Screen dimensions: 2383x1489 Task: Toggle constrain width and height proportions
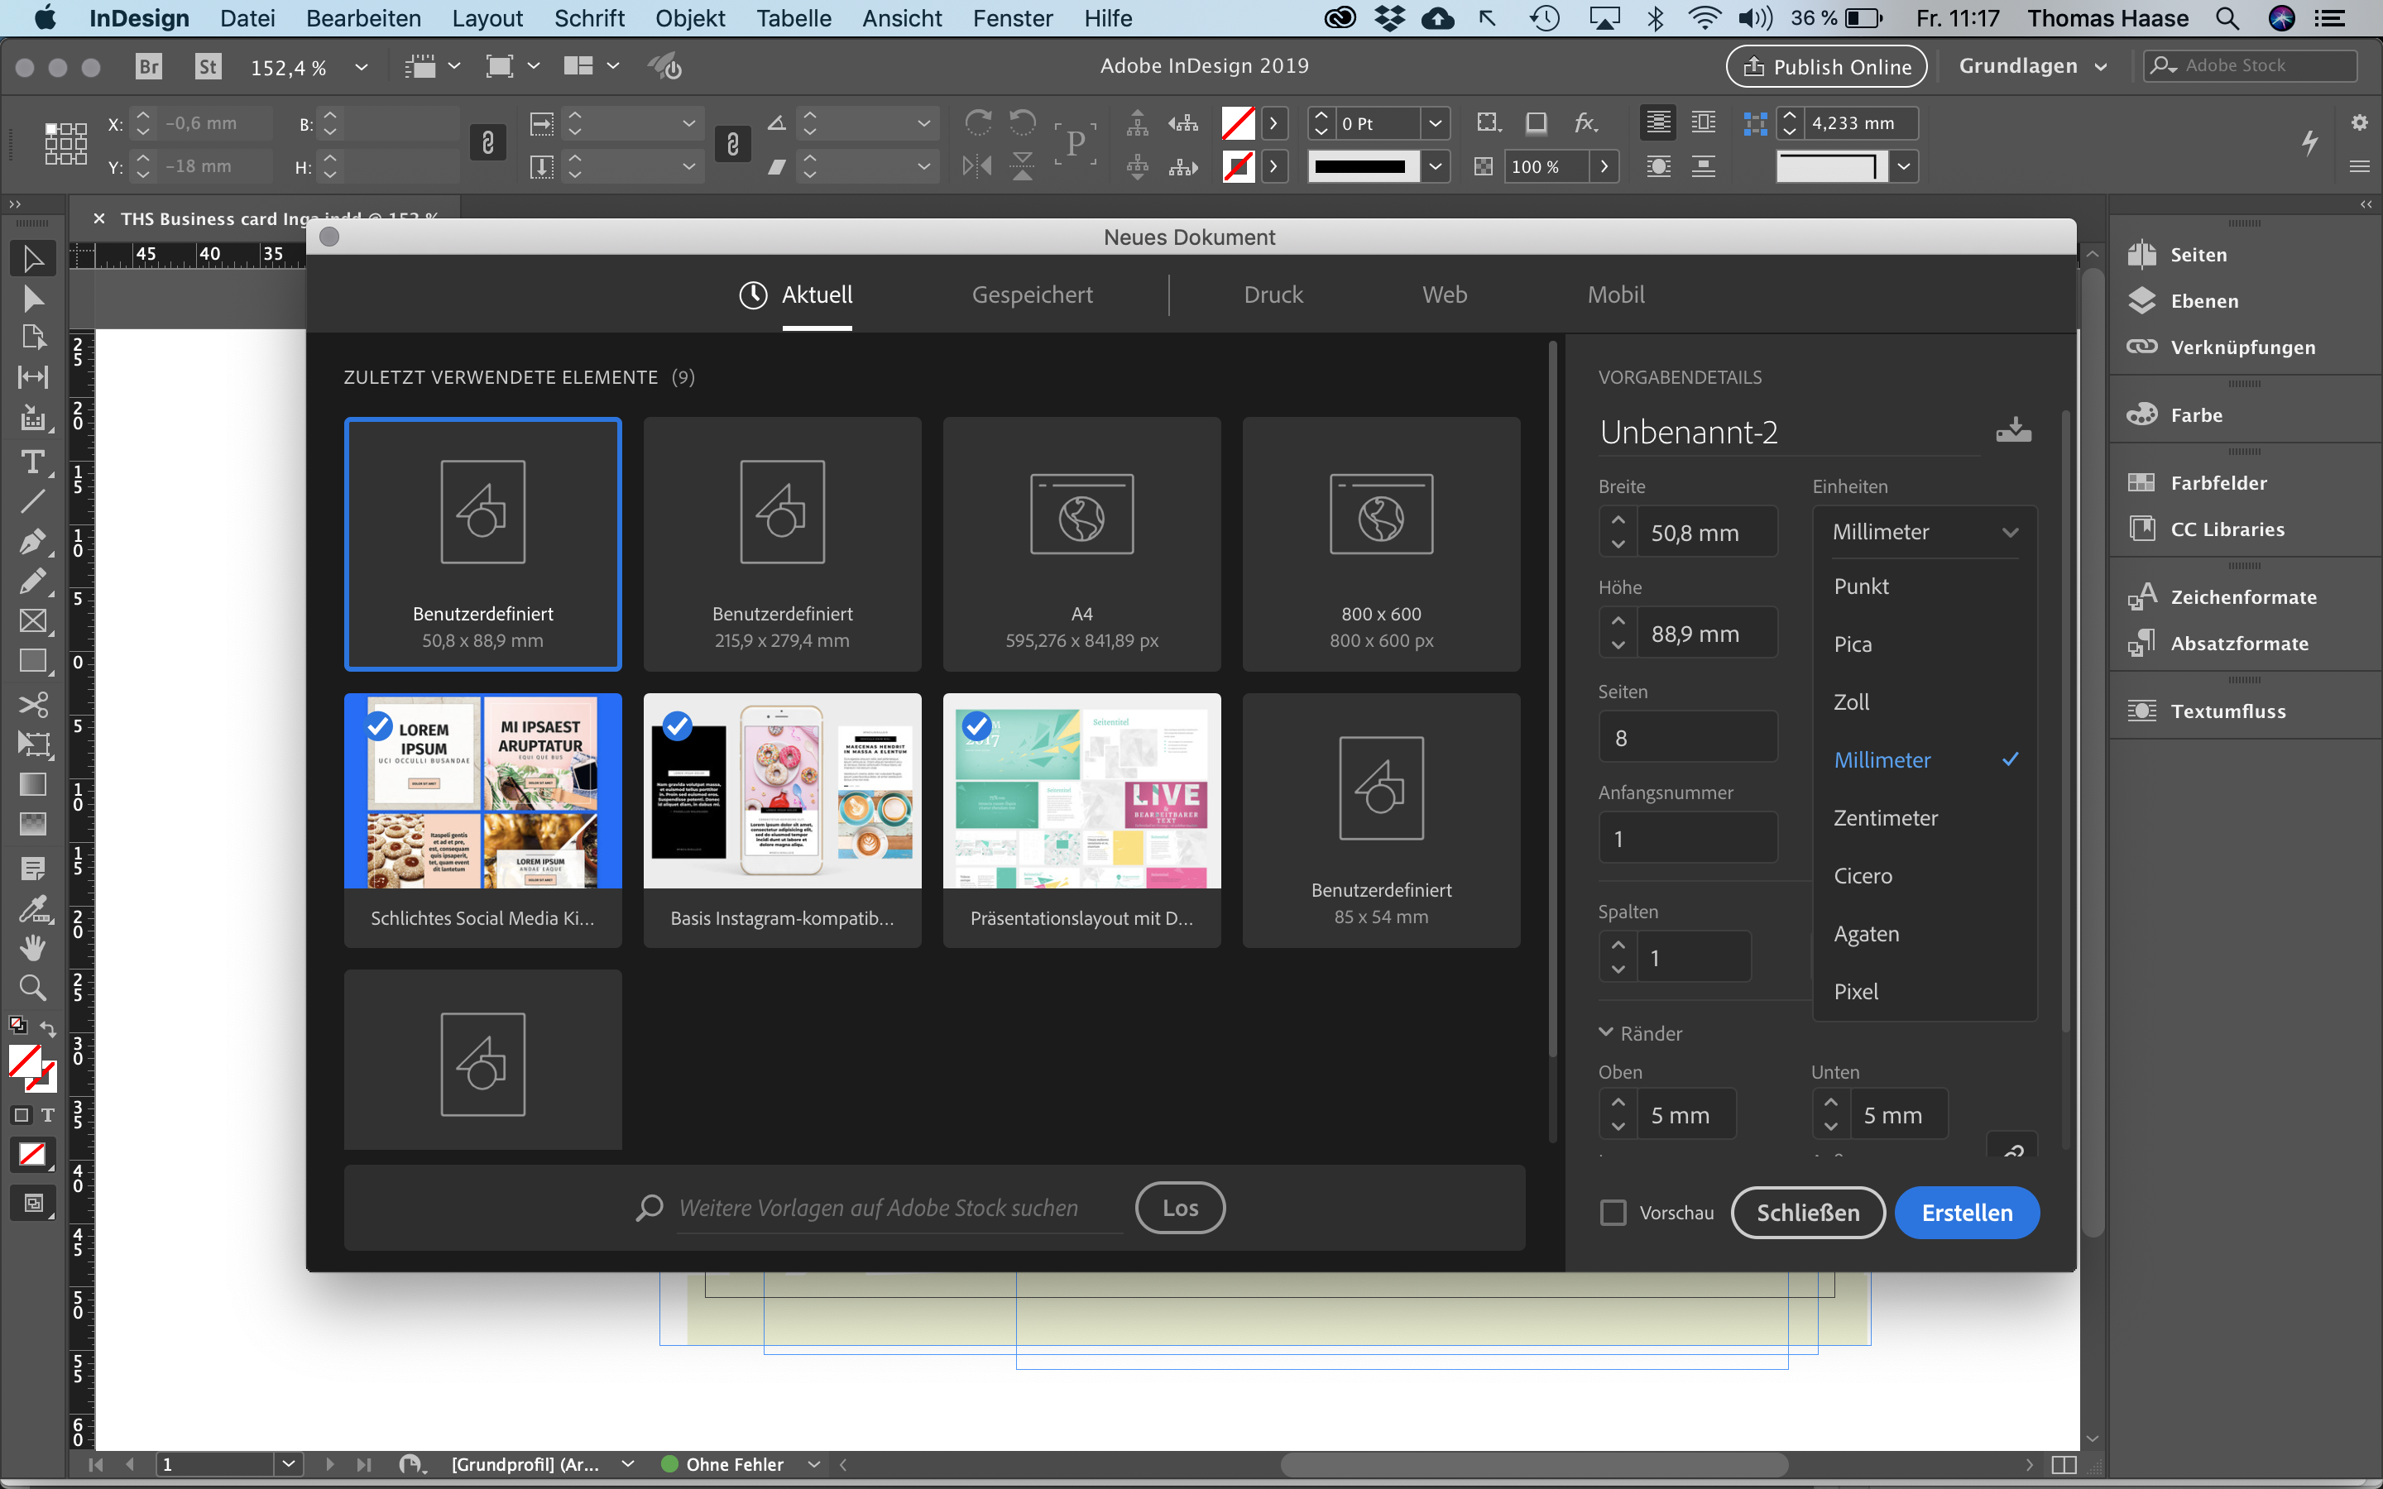point(487,143)
